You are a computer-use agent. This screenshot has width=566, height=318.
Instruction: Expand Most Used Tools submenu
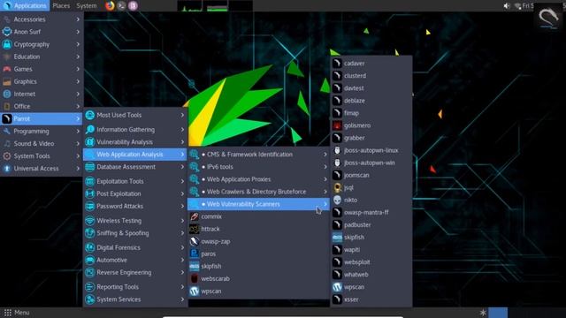(135, 115)
